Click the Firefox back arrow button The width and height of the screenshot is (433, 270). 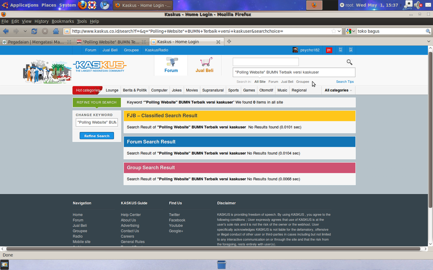6,31
